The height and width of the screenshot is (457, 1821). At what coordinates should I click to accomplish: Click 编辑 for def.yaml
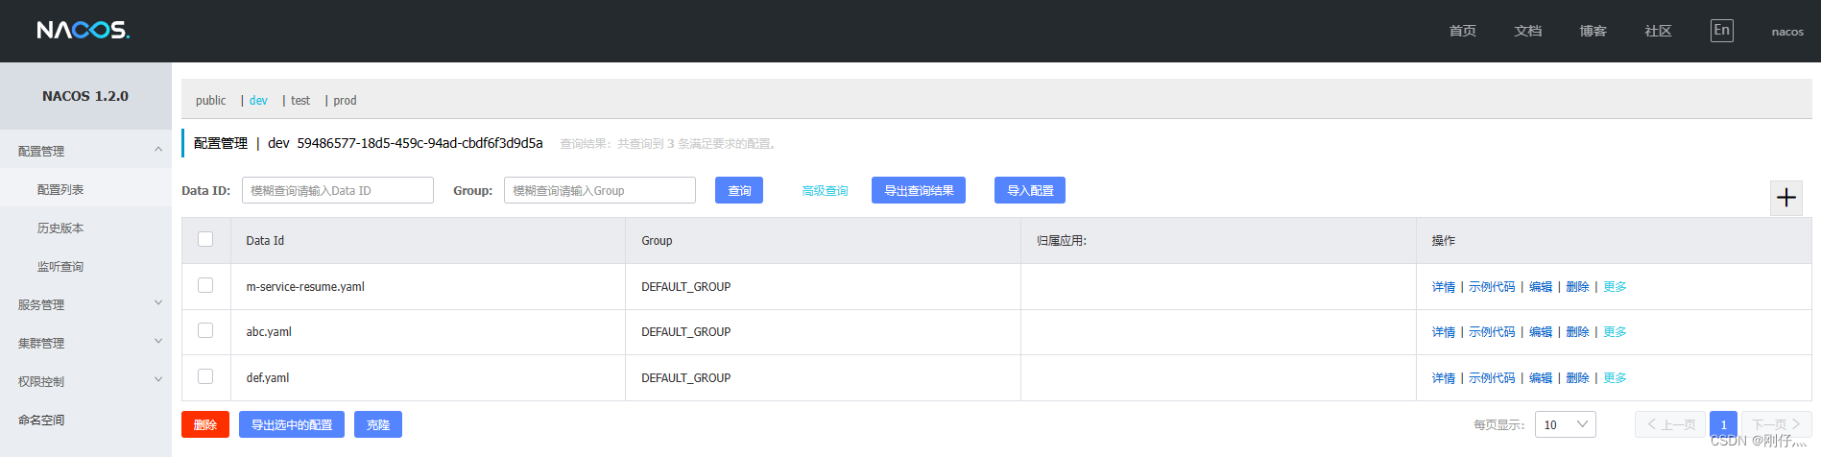pos(1541,378)
